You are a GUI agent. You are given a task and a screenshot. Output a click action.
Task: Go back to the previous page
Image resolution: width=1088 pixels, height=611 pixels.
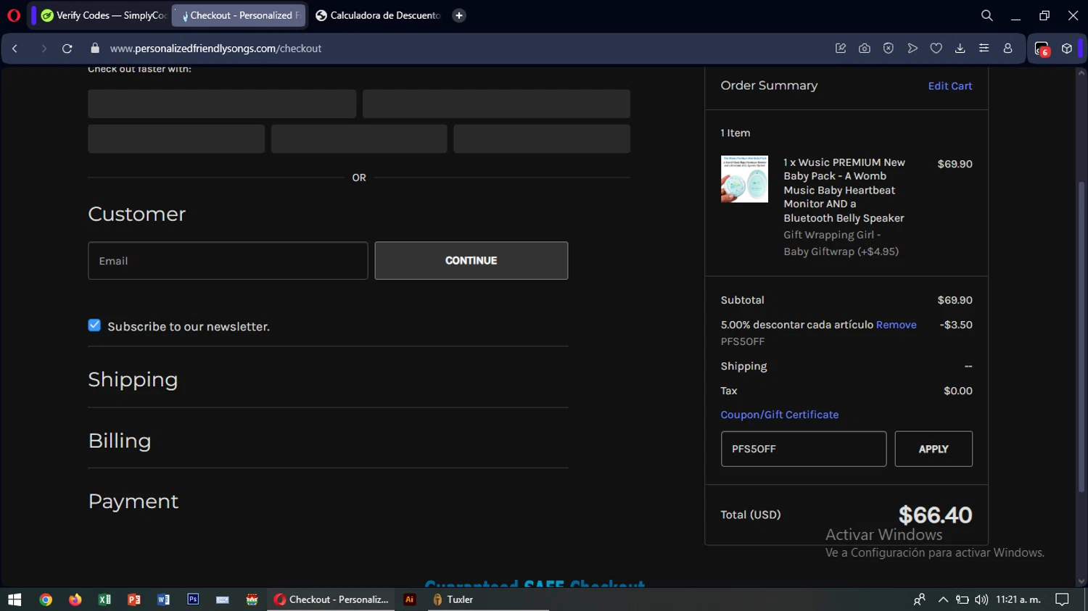(x=15, y=49)
